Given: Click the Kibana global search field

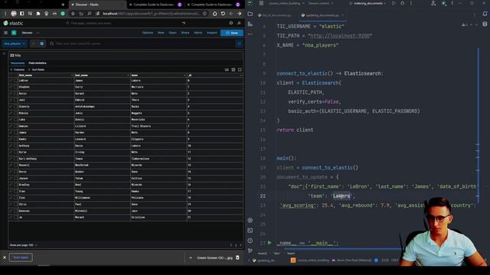Looking at the screenshot, I should [x=125, y=23].
